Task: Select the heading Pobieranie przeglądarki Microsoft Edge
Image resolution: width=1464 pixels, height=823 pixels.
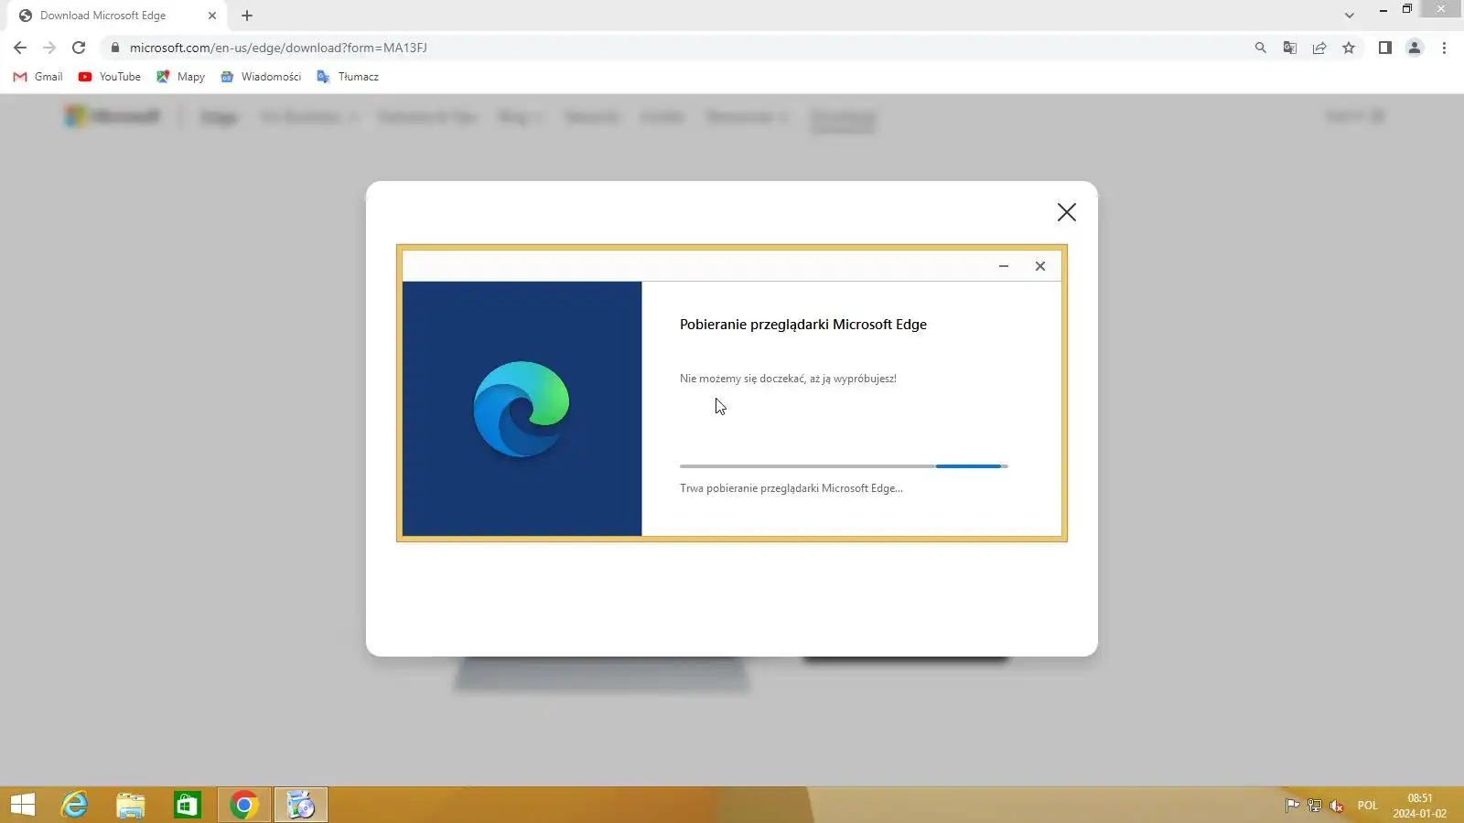Action: tap(803, 325)
